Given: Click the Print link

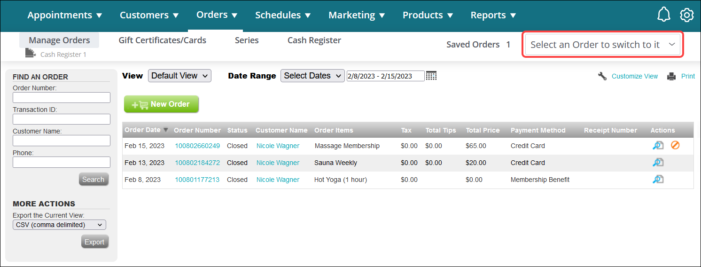Looking at the screenshot, I should pos(688,76).
